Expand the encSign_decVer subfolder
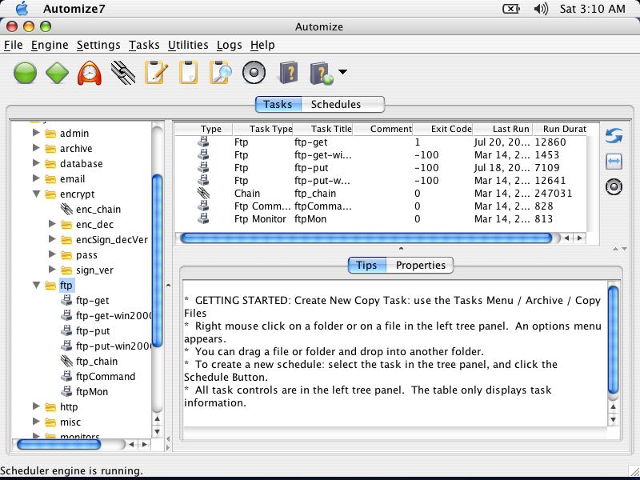Image resolution: width=640 pixels, height=480 pixels. tap(52, 238)
